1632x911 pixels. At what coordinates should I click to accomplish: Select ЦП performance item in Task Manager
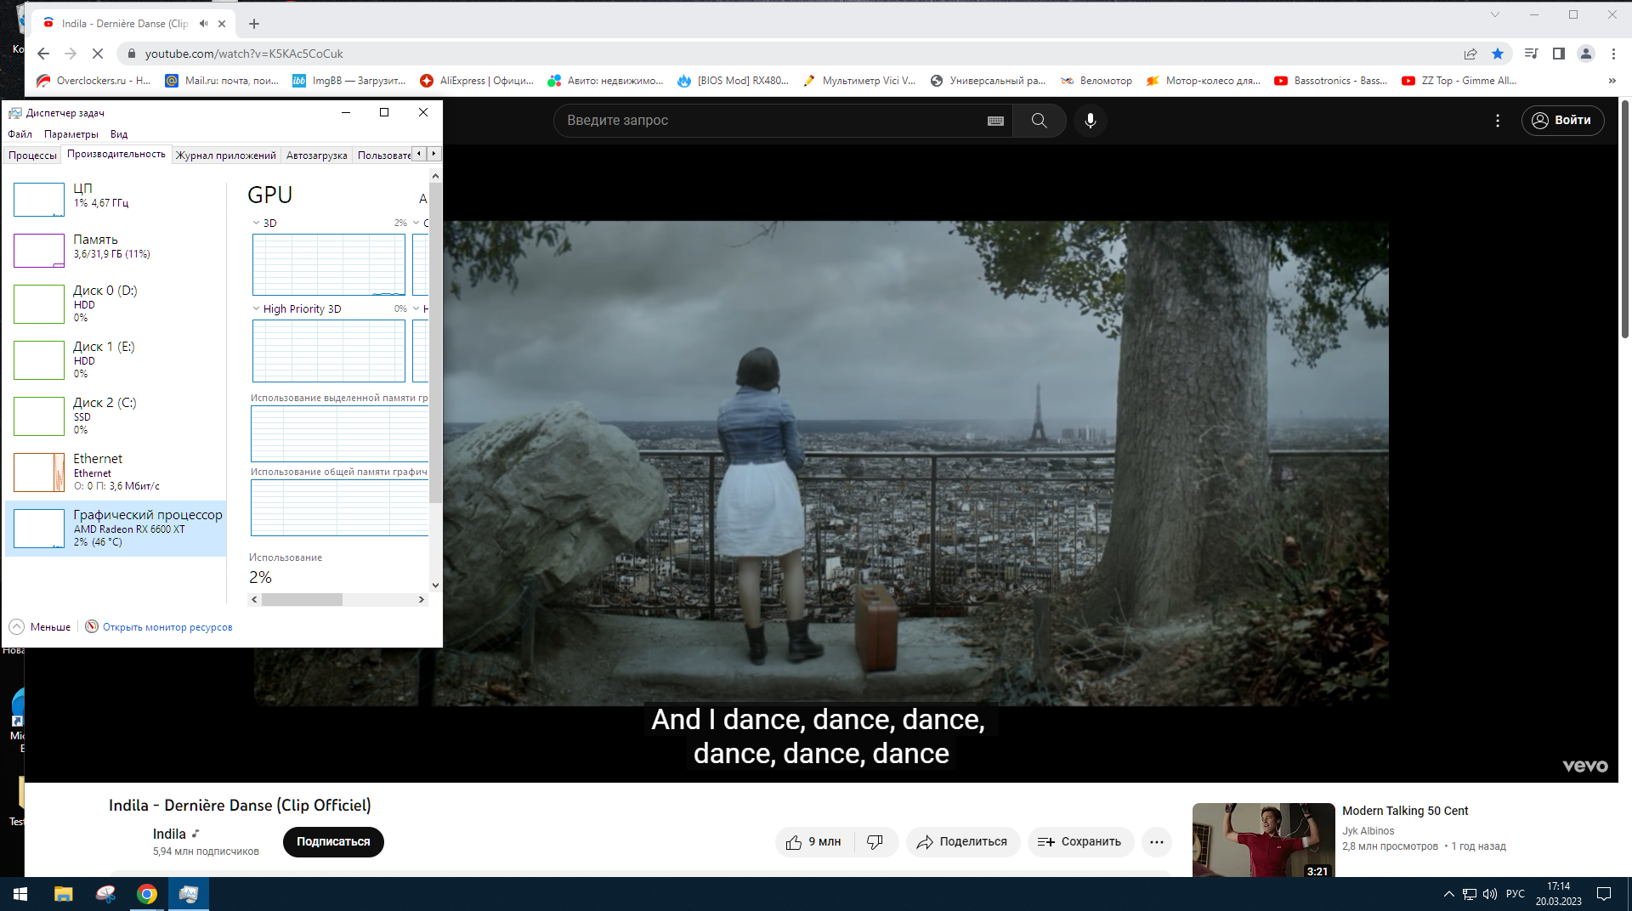tap(116, 199)
